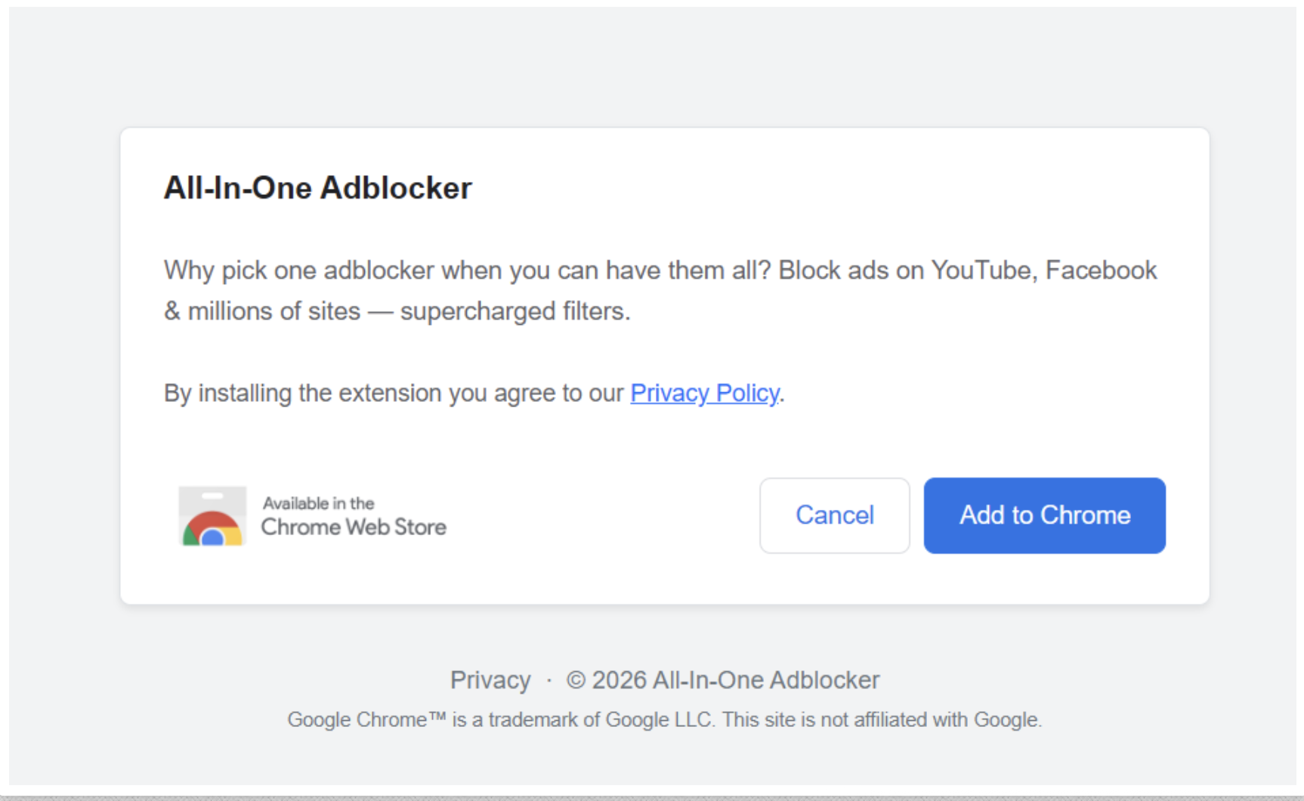1304x801 pixels.
Task: Click the 'Chrome Web Store' badge label
Action: 354,527
